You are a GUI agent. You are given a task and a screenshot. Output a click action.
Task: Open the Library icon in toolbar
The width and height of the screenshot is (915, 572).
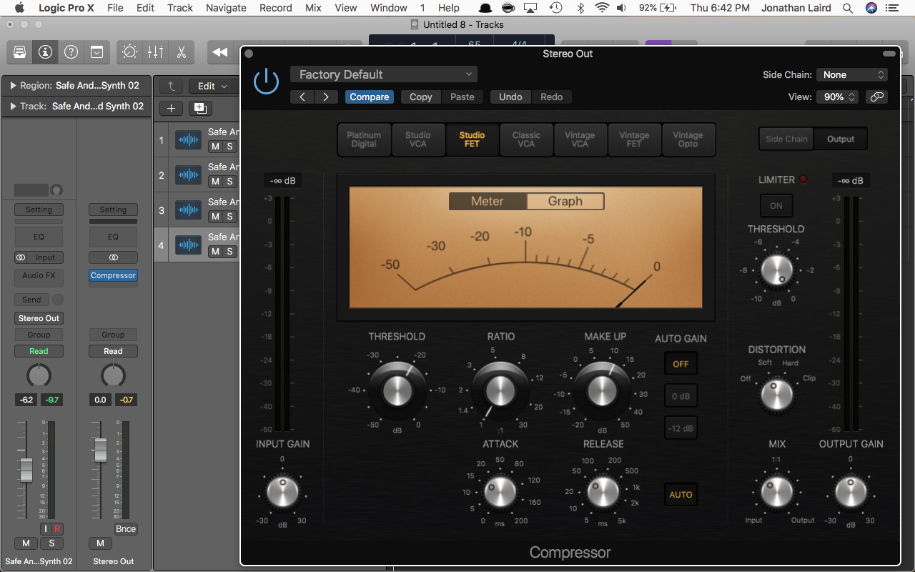pos(20,52)
